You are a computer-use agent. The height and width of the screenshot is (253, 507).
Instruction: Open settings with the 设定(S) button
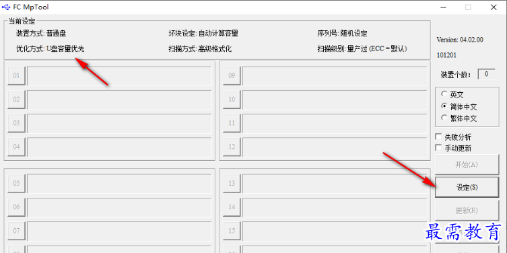[x=467, y=187]
